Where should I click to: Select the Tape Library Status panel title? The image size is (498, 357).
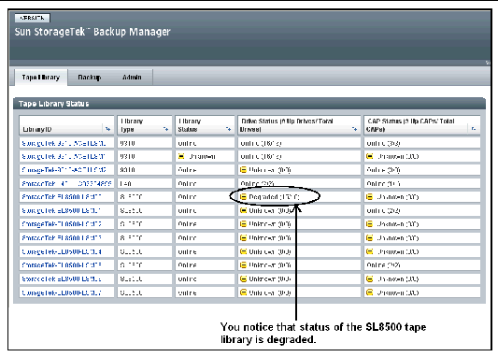point(53,104)
